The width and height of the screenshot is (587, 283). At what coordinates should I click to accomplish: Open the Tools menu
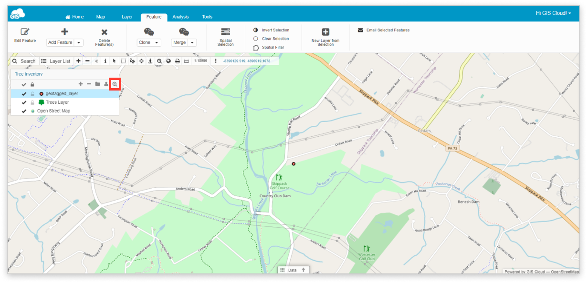coord(207,16)
